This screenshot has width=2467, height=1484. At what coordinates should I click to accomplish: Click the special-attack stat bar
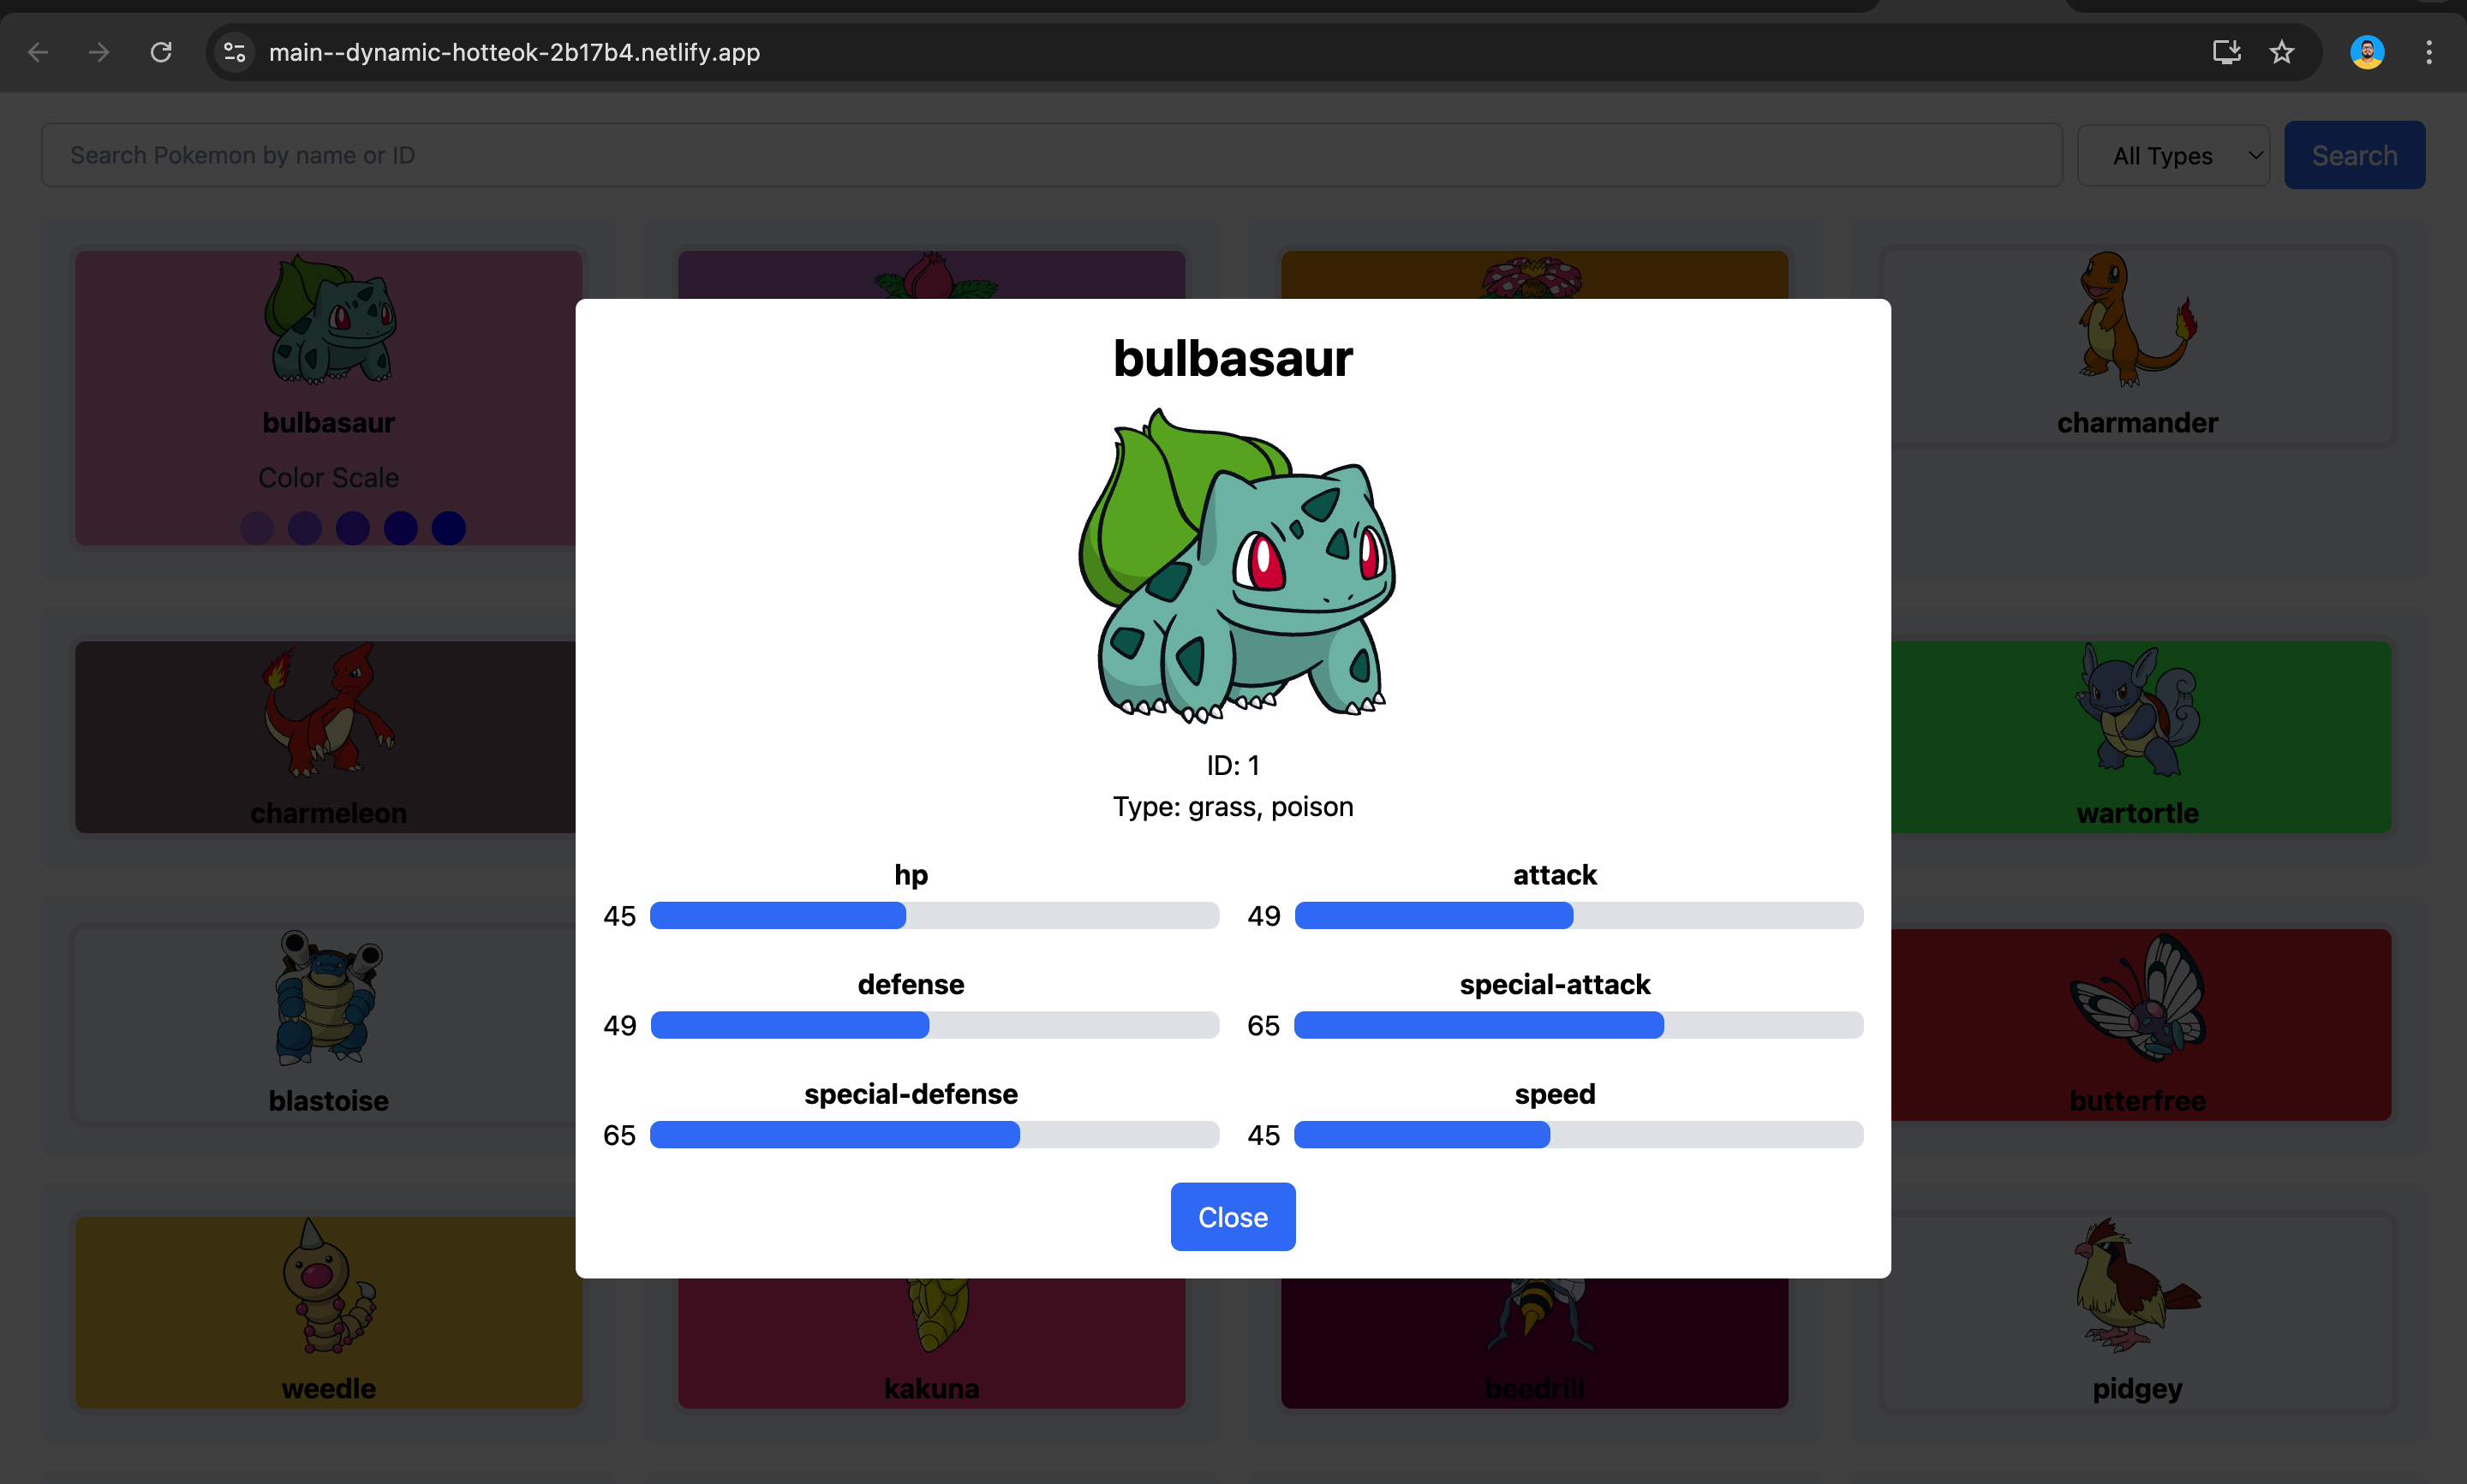coord(1579,1025)
